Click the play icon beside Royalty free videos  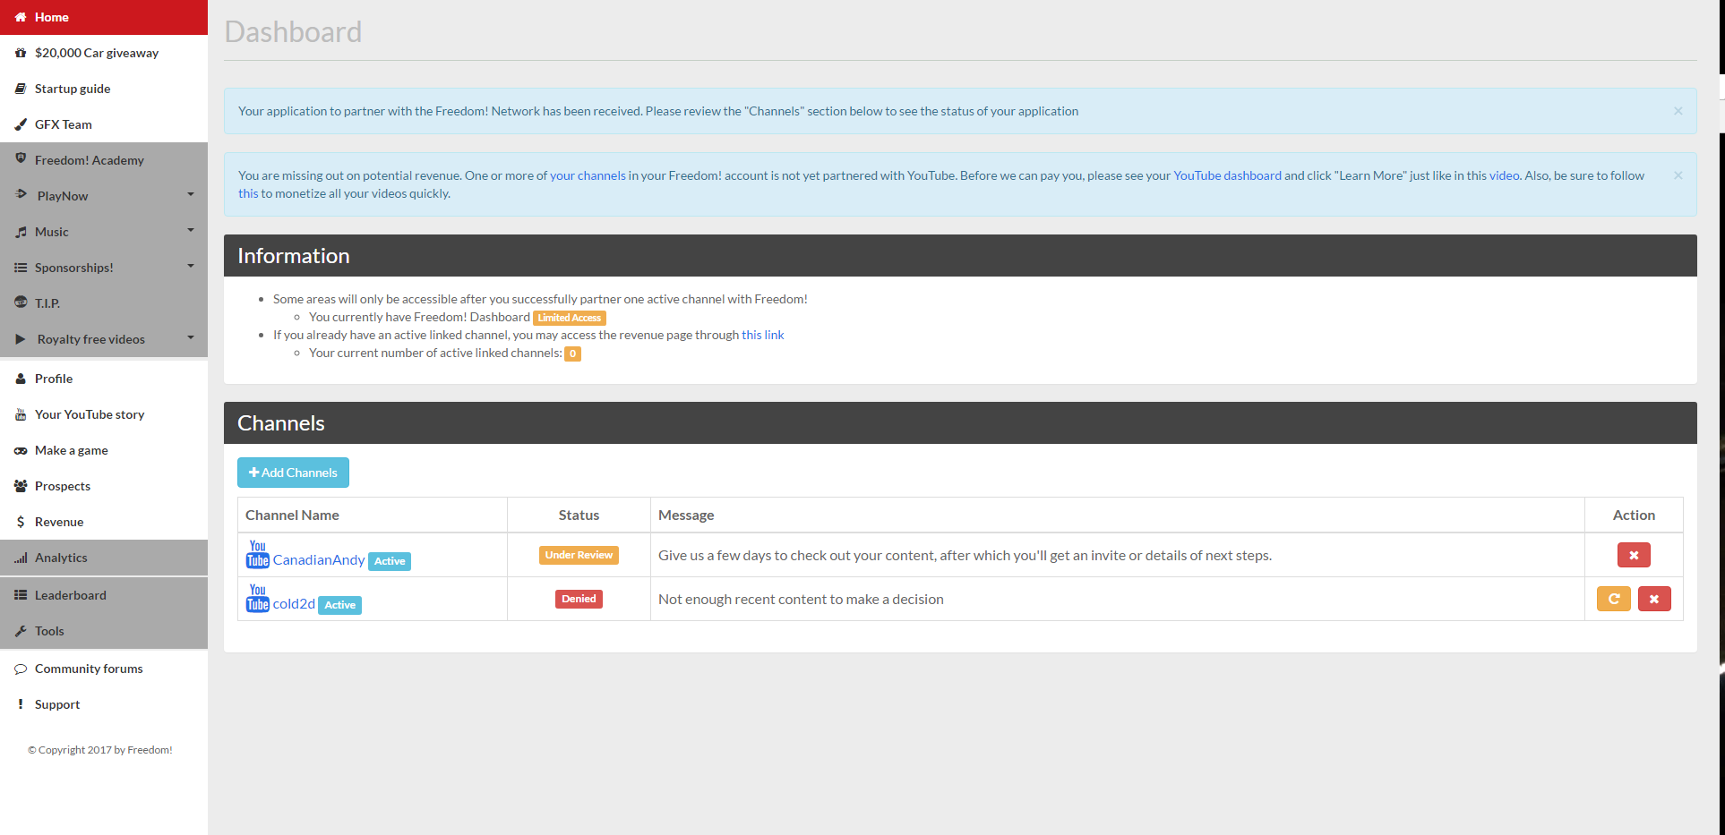[x=21, y=339]
